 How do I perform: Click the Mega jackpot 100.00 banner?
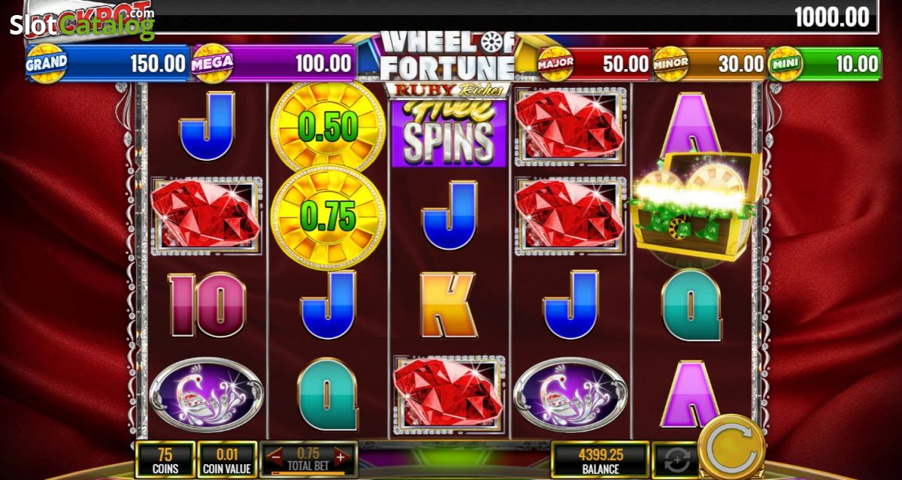[x=273, y=63]
